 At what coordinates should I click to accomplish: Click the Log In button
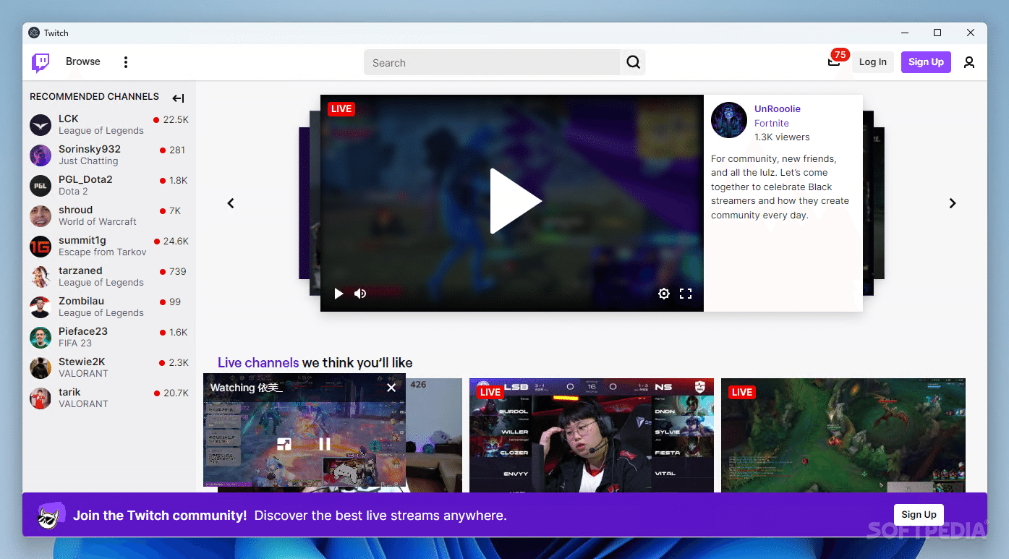[873, 61]
